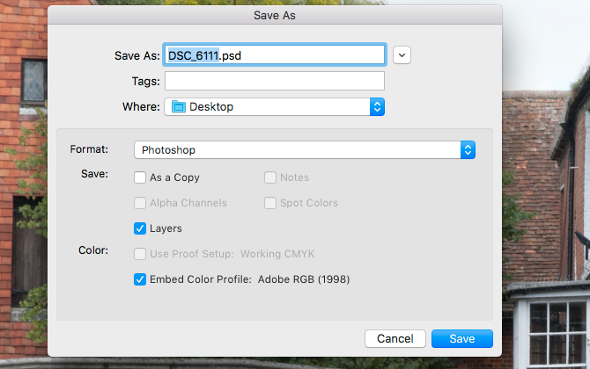Image resolution: width=590 pixels, height=369 pixels.
Task: Click into the Tags field
Action: 274,82
